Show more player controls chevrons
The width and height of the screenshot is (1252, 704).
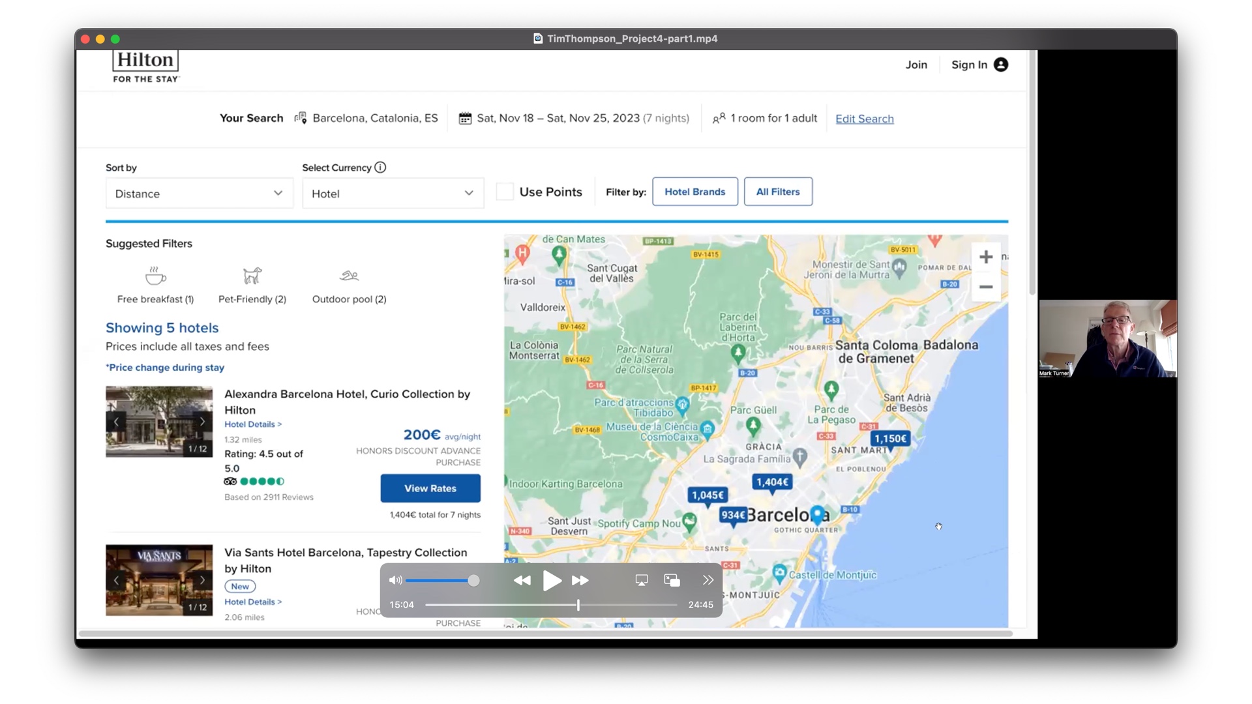(x=708, y=580)
